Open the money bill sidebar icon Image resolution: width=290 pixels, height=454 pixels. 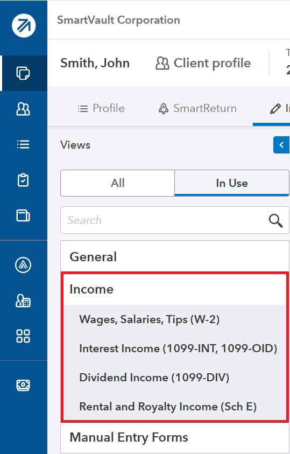pos(23,386)
